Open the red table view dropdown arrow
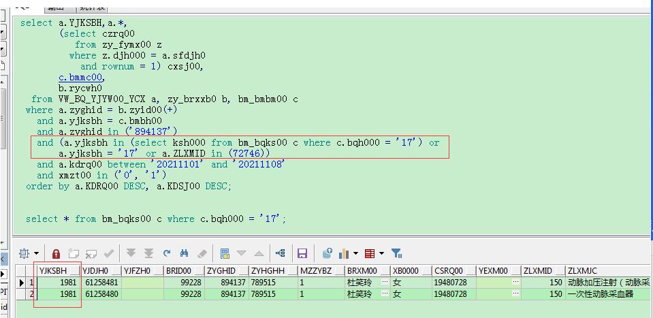The width and height of the screenshot is (653, 318). 381,254
